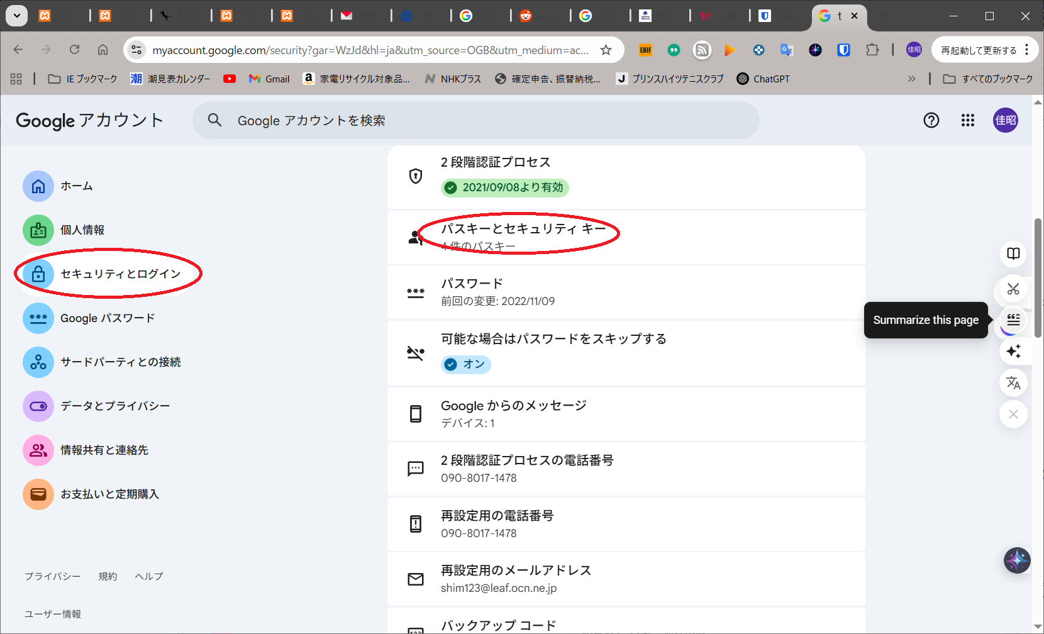Click the Summarize this page icon

click(x=1013, y=320)
